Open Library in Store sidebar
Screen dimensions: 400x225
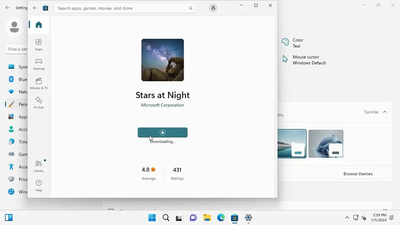click(x=39, y=166)
